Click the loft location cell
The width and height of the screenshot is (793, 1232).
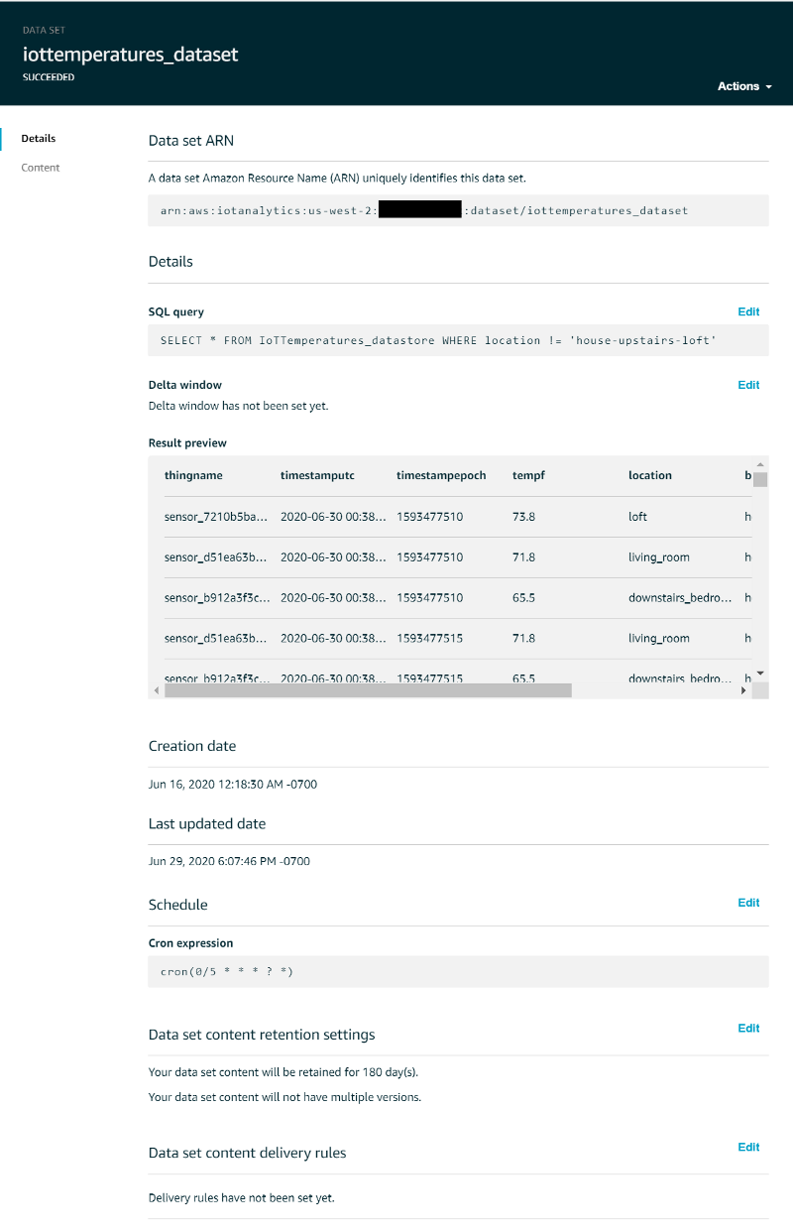coord(637,517)
